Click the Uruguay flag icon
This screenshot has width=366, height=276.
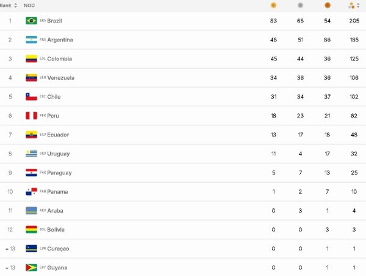pyautogui.click(x=31, y=154)
